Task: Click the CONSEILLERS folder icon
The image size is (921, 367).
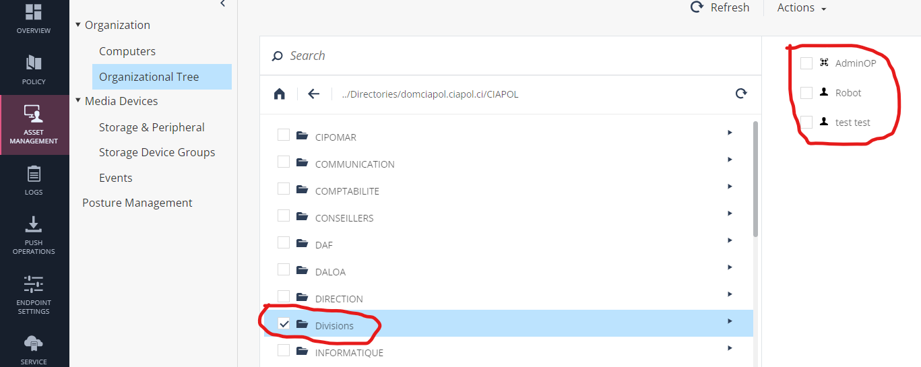Action: coord(303,217)
